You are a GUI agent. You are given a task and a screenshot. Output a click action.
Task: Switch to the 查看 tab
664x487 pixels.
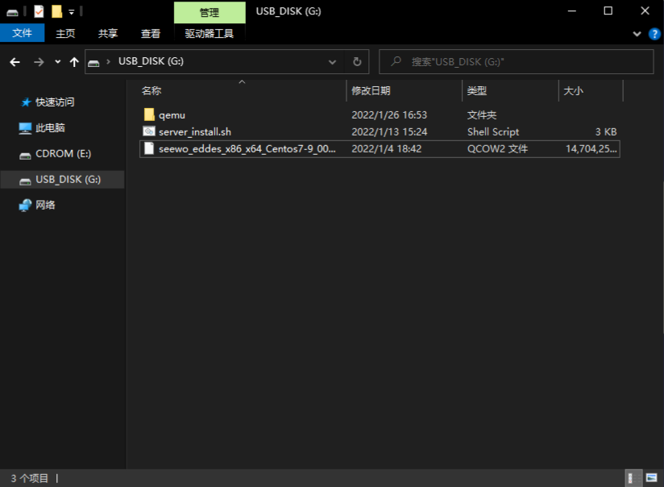(x=151, y=33)
